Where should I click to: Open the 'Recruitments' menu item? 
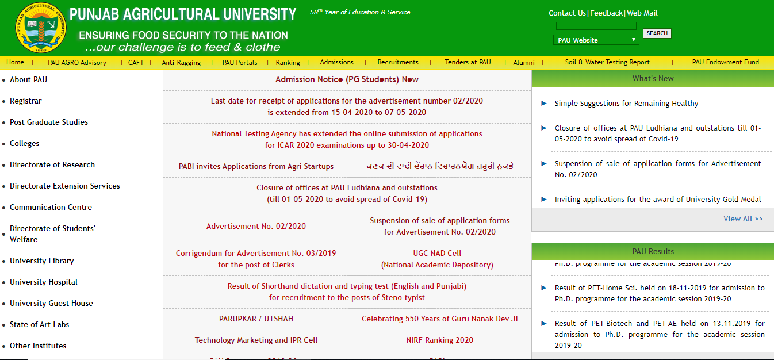(x=398, y=62)
